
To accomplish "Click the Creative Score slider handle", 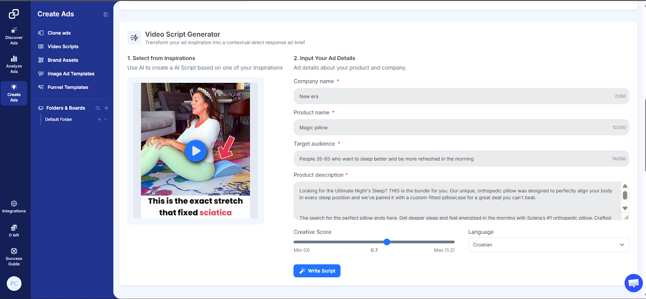I will (x=387, y=242).
